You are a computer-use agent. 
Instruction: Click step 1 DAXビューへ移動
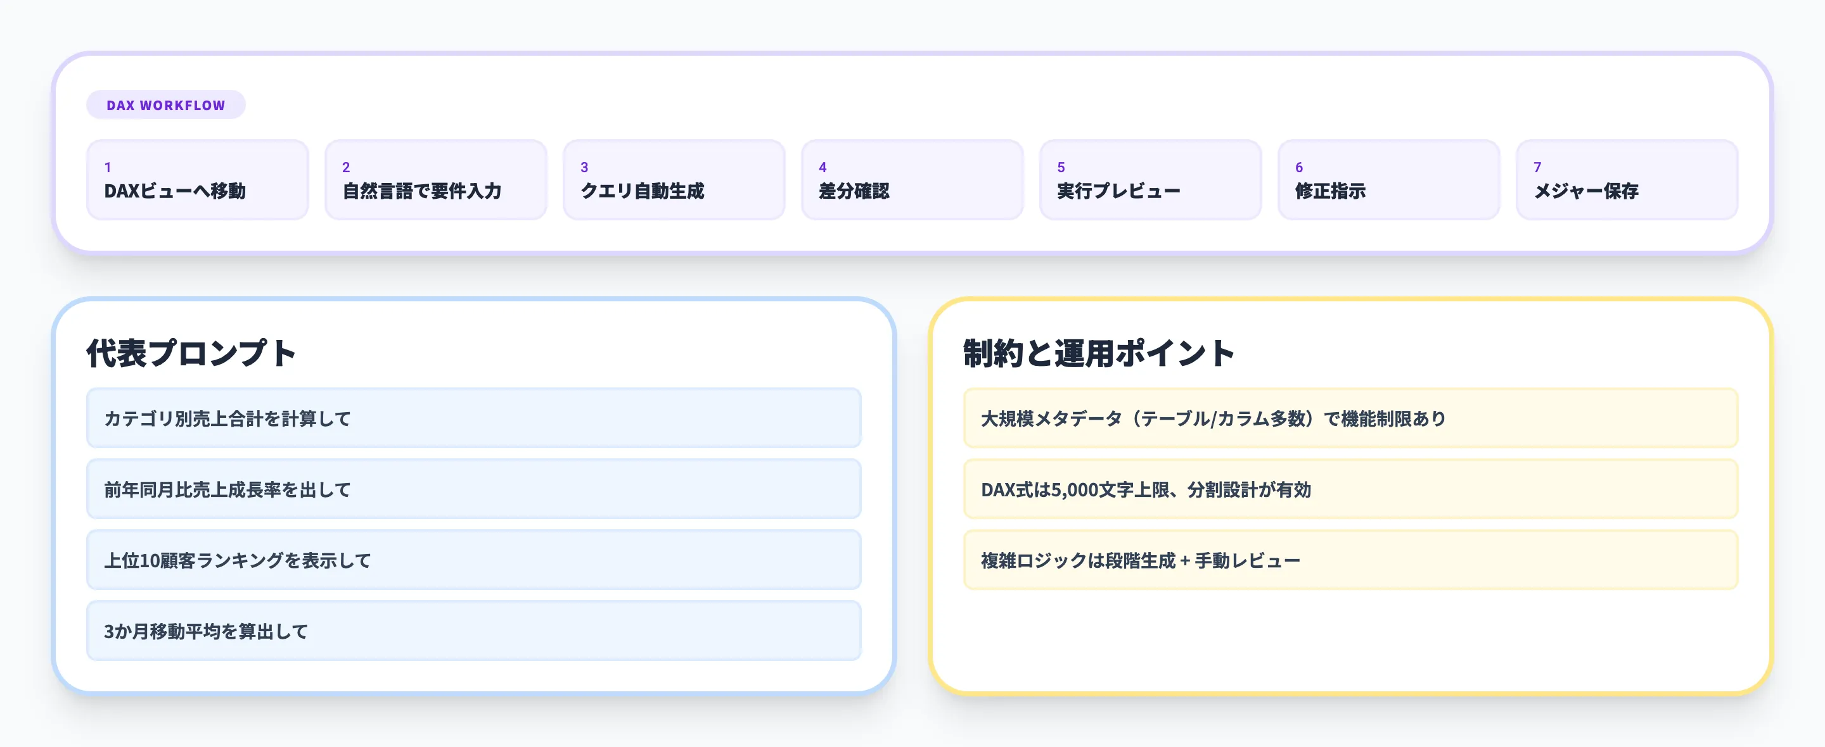pos(197,179)
